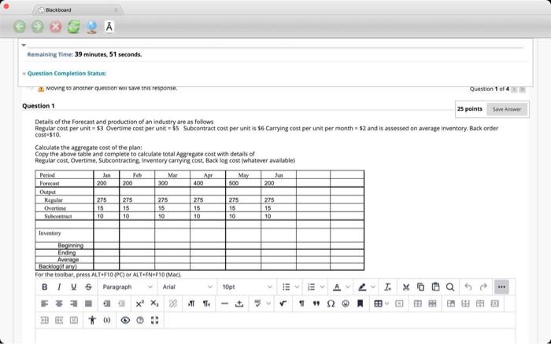Cut the selected text
This screenshot has height=344, width=551.
pos(406,287)
